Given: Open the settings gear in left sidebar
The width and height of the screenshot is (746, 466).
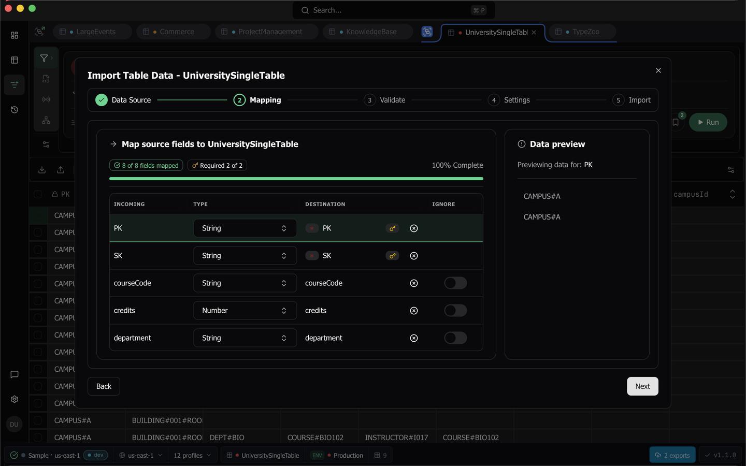Looking at the screenshot, I should tap(15, 399).
